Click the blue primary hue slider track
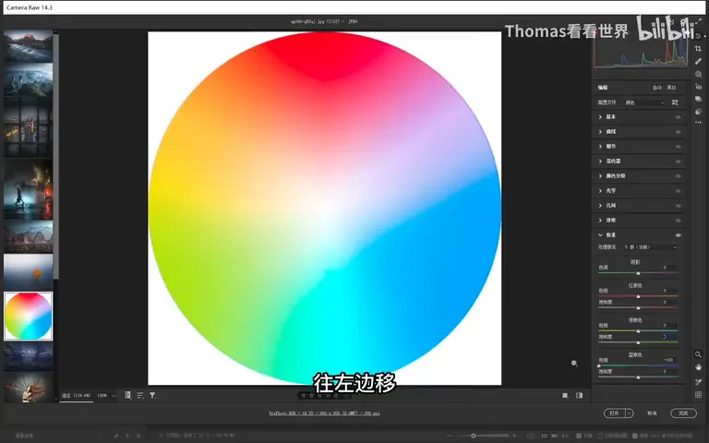The image size is (709, 443). click(638, 365)
